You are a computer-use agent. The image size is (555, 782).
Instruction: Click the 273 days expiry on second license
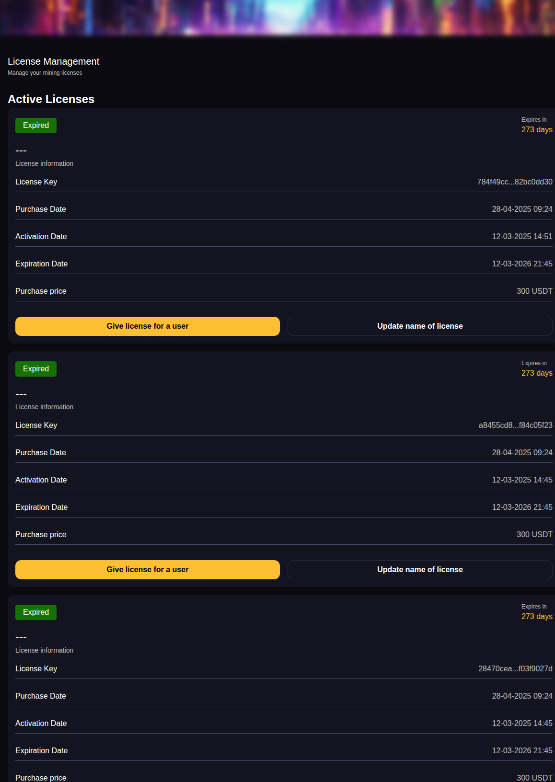537,373
